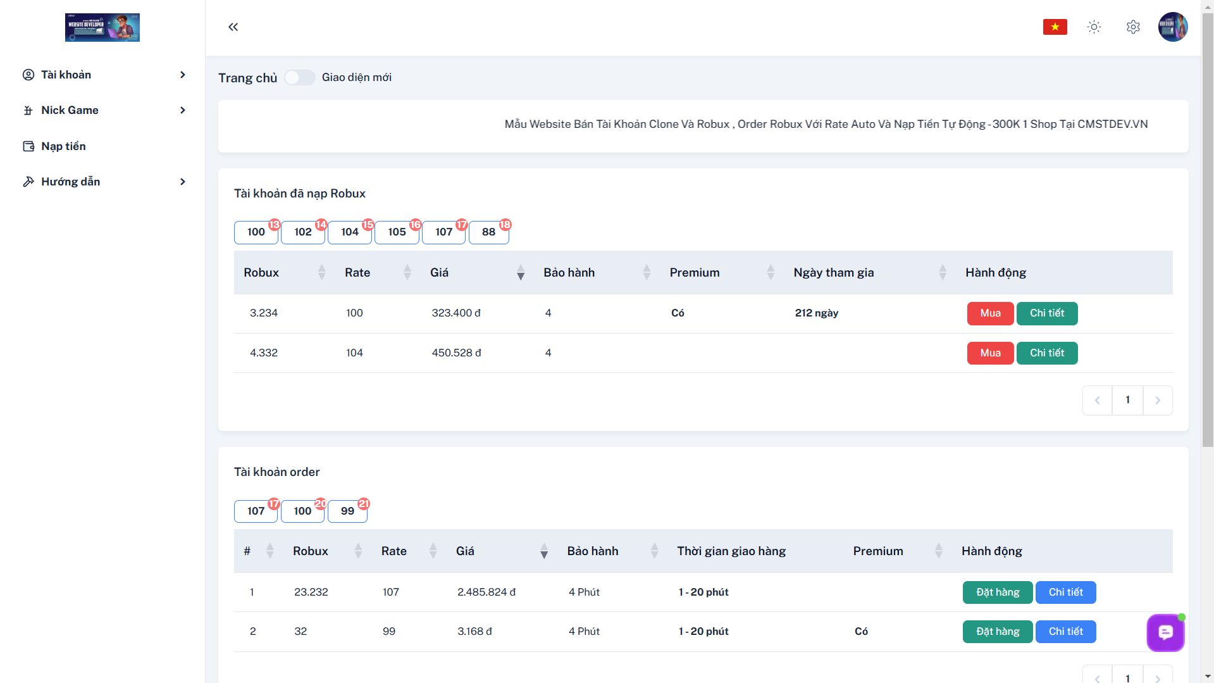Viewport: 1214px width, 683px height.
Task: Select the 99 rate tab in orders
Action: click(347, 511)
